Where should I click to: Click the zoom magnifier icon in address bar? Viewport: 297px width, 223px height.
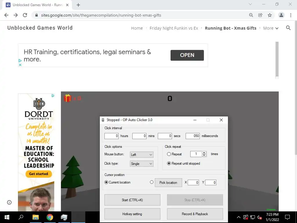coord(251,15)
